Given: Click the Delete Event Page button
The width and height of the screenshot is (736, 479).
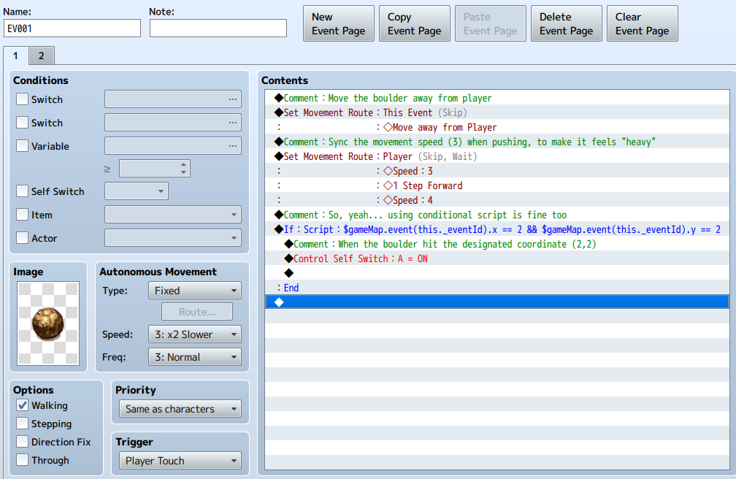Looking at the screenshot, I should click(x=567, y=23).
